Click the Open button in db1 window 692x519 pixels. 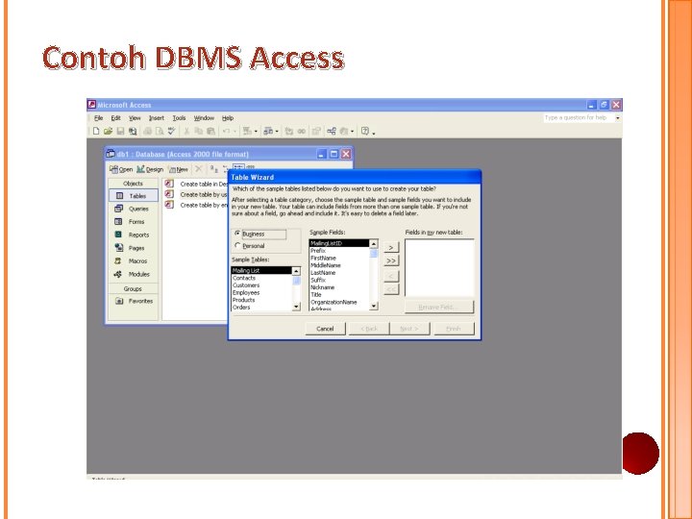(x=121, y=169)
